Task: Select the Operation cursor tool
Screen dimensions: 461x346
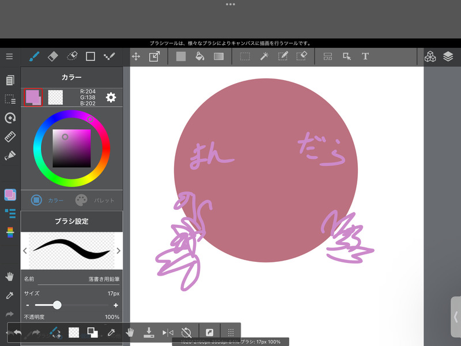Action: [347, 56]
